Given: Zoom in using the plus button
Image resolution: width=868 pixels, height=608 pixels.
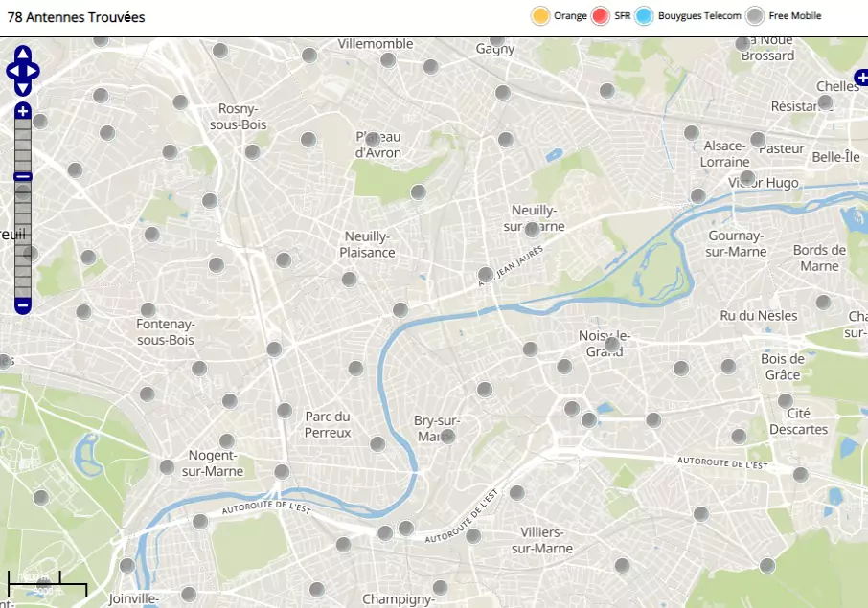Looking at the screenshot, I should coord(23,111).
